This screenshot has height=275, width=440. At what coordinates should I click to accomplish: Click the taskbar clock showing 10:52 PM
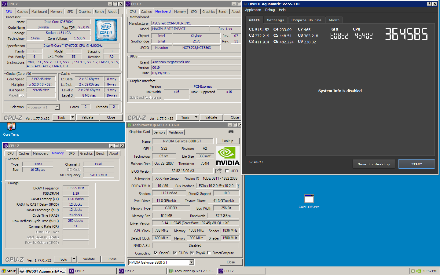coord(430,271)
